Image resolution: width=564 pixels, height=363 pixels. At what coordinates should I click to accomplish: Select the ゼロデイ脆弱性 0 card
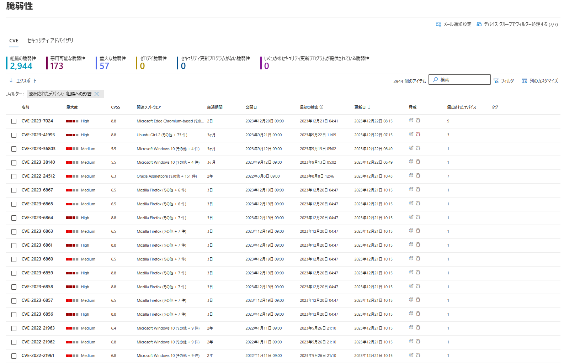coord(152,63)
